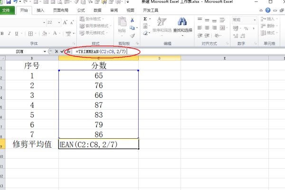
Task: Open the 文件 file tab
Action: (x=6, y=10)
